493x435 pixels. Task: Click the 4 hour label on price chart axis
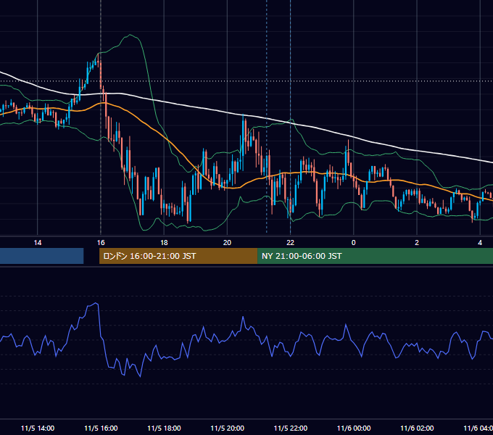click(x=480, y=243)
